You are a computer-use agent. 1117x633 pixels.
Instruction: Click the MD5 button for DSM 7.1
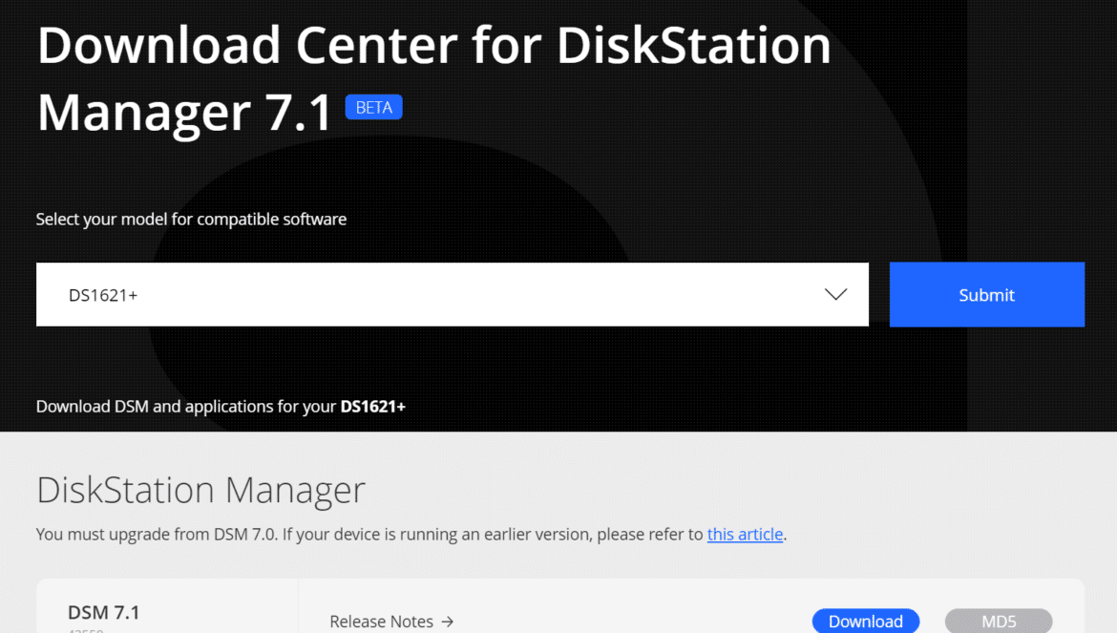click(998, 621)
